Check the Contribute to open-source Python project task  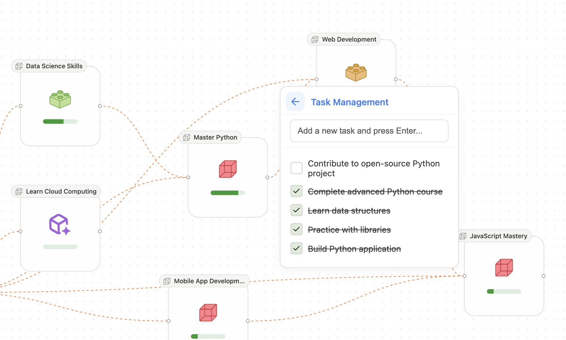(x=296, y=168)
